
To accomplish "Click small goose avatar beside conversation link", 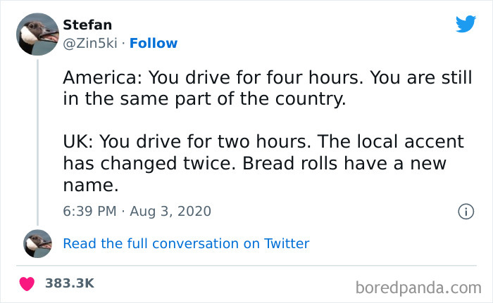I will (x=38, y=244).
